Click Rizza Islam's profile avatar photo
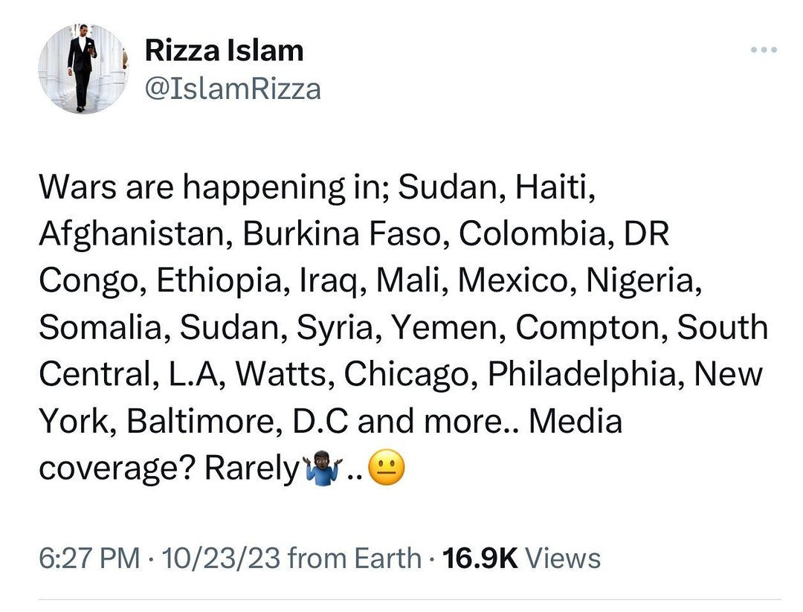Image resolution: width=803 pixels, height=612 pixels. 83,68
